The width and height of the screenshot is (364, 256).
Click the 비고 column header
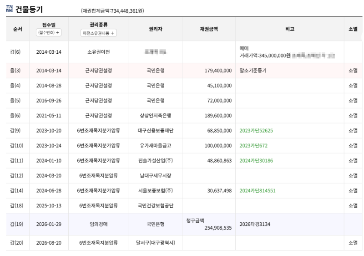pos(290,29)
